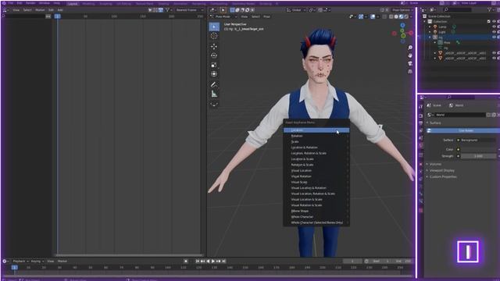Hide the rig object in outliner
Image resolution: width=500 pixels, height=281 pixels.
tap(495, 37)
